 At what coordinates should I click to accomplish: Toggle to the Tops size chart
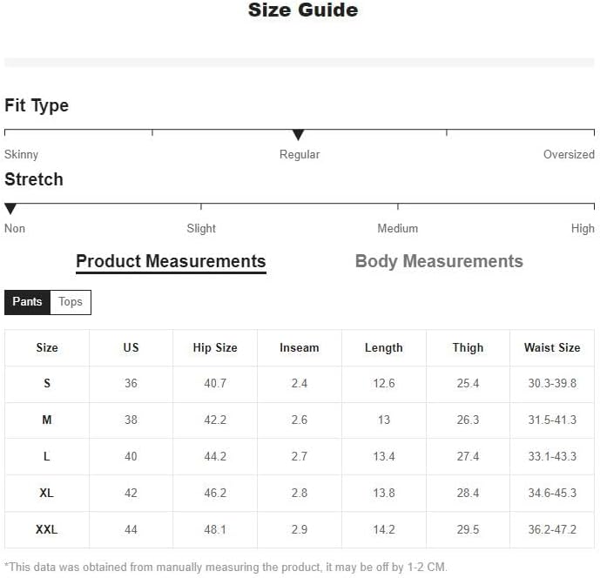[x=71, y=302]
